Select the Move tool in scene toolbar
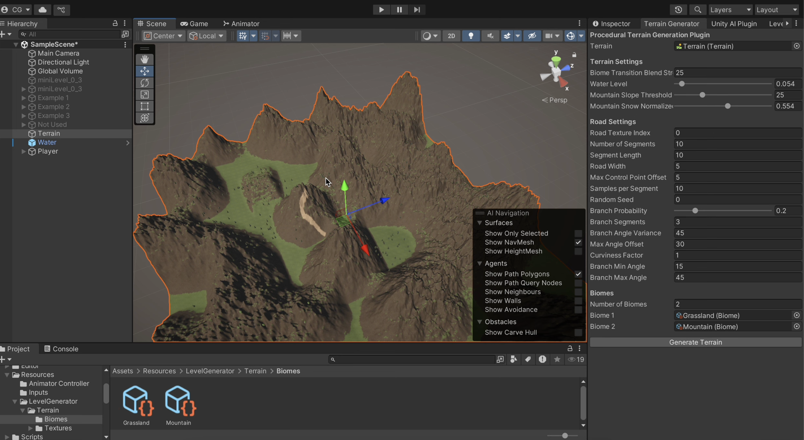The width and height of the screenshot is (804, 440). click(x=144, y=71)
